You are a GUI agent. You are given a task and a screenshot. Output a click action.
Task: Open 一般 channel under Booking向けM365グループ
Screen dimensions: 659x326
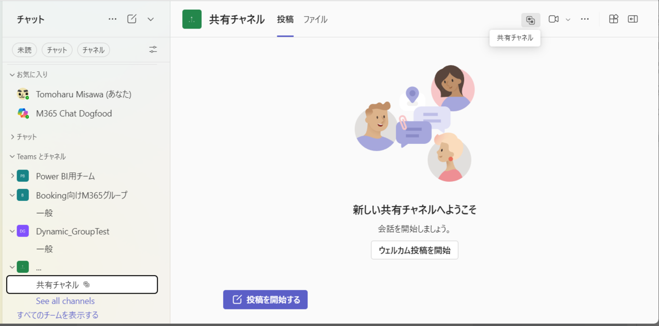(x=44, y=213)
